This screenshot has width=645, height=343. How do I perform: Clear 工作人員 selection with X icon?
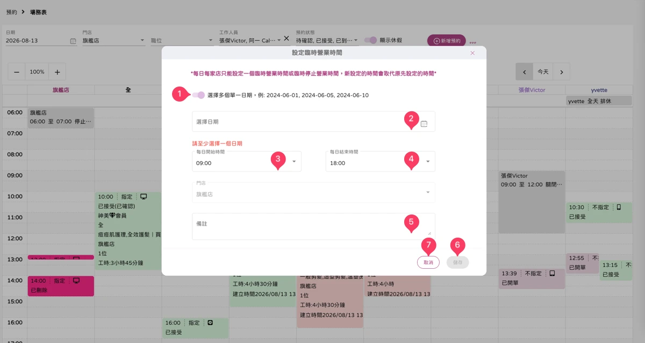point(286,39)
